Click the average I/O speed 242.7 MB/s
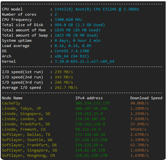Image resolution: width=167 pixels, height=160 pixels. pos(66,88)
